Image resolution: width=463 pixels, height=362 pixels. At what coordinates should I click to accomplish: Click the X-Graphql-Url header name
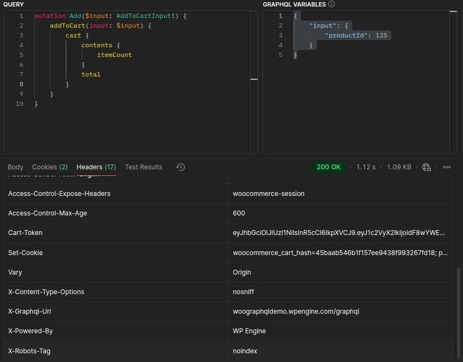pos(29,312)
